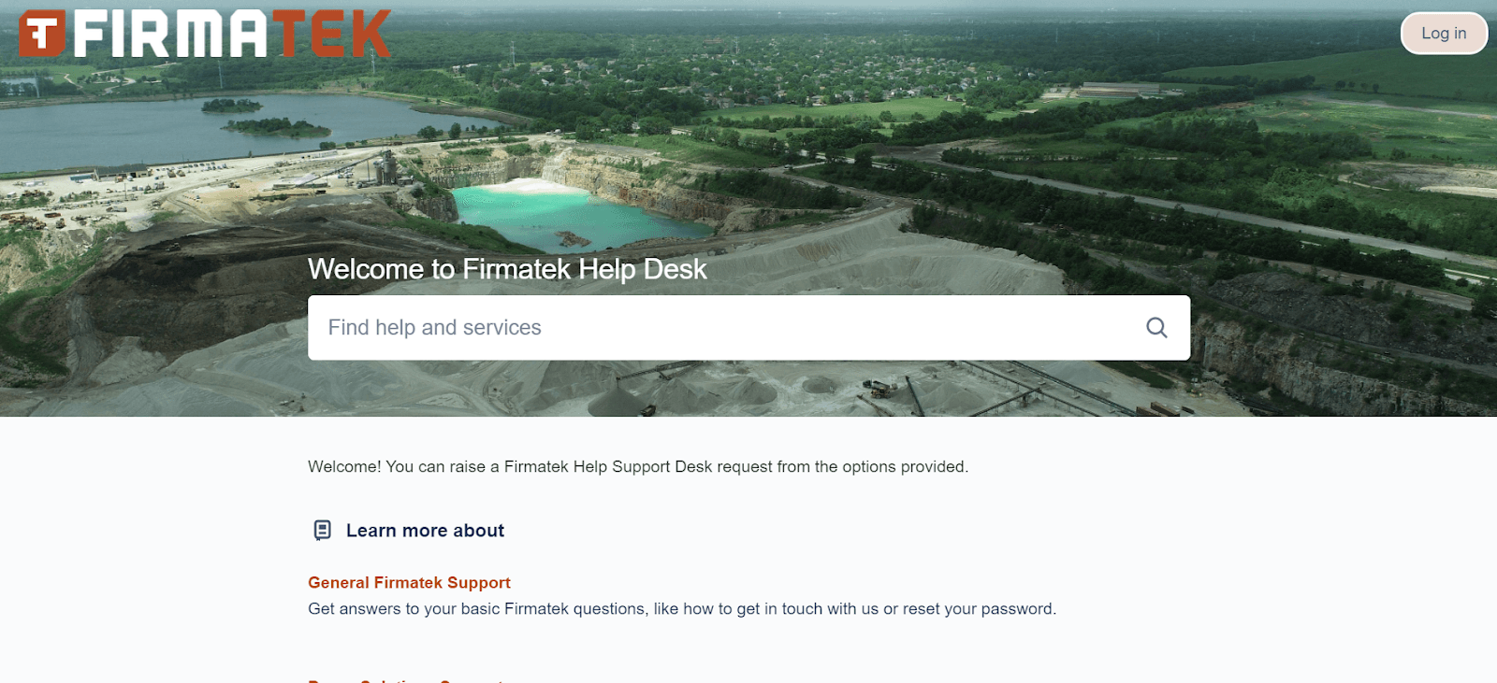The image size is (1497, 683).
Task: Click the General Firmatek Support description text
Action: pyautogui.click(x=681, y=609)
